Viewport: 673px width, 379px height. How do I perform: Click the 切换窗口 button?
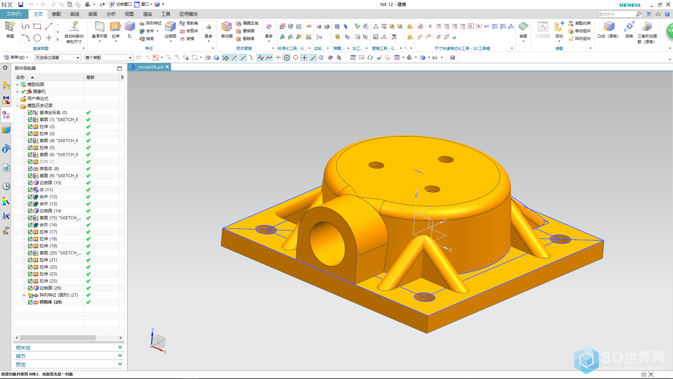point(121,4)
